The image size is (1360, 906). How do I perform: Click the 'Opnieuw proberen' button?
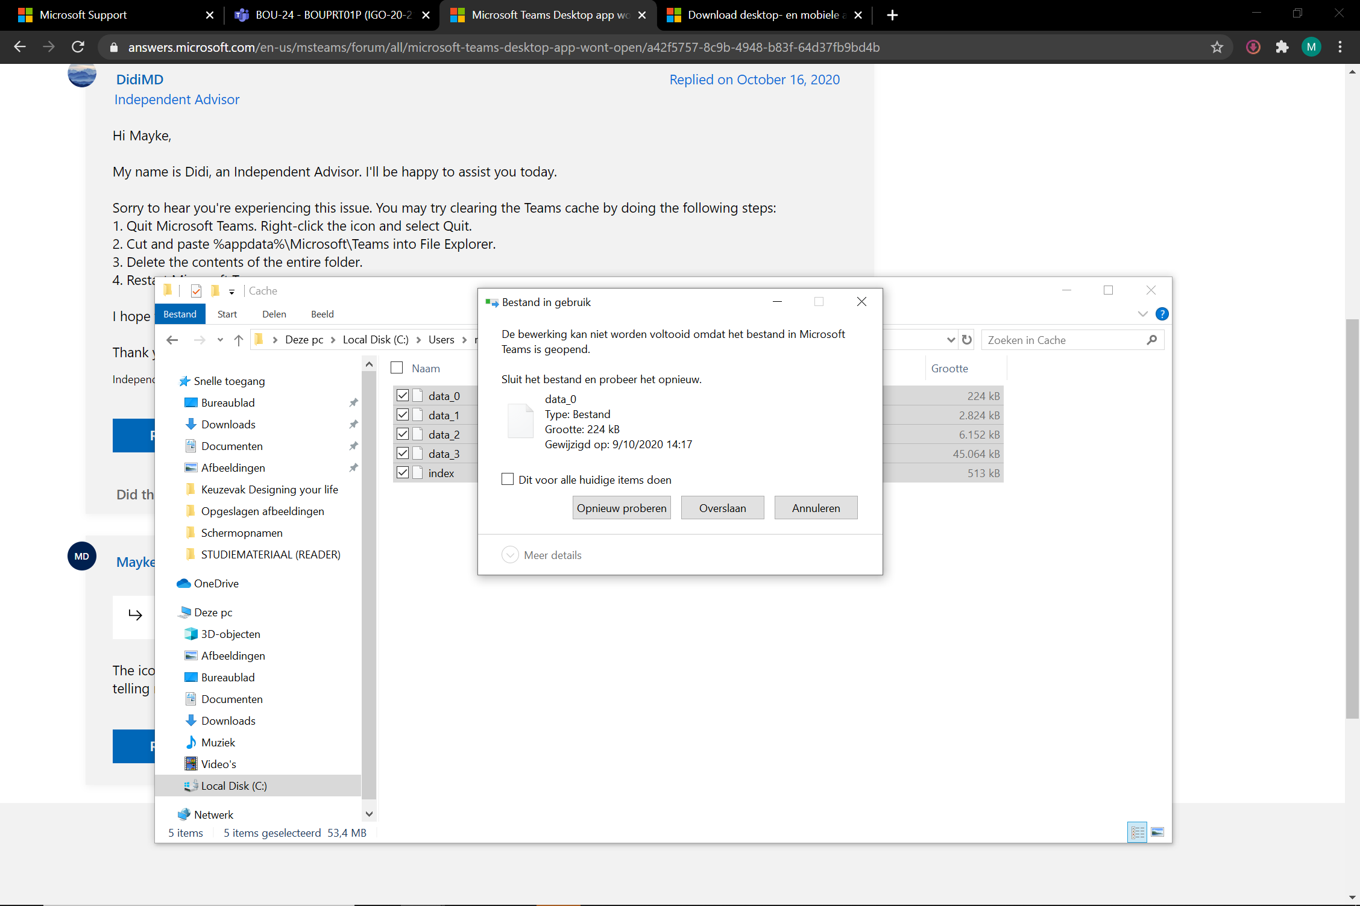click(x=621, y=508)
